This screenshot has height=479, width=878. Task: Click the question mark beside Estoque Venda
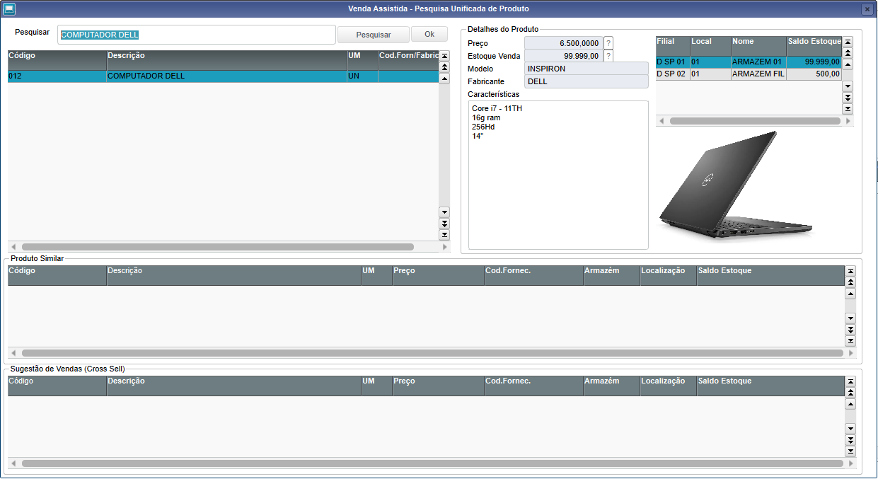[608, 56]
